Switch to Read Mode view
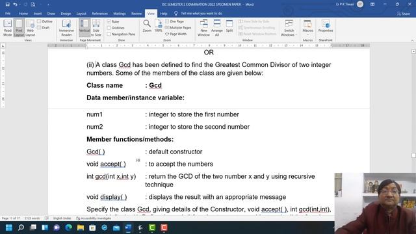 click(7, 27)
